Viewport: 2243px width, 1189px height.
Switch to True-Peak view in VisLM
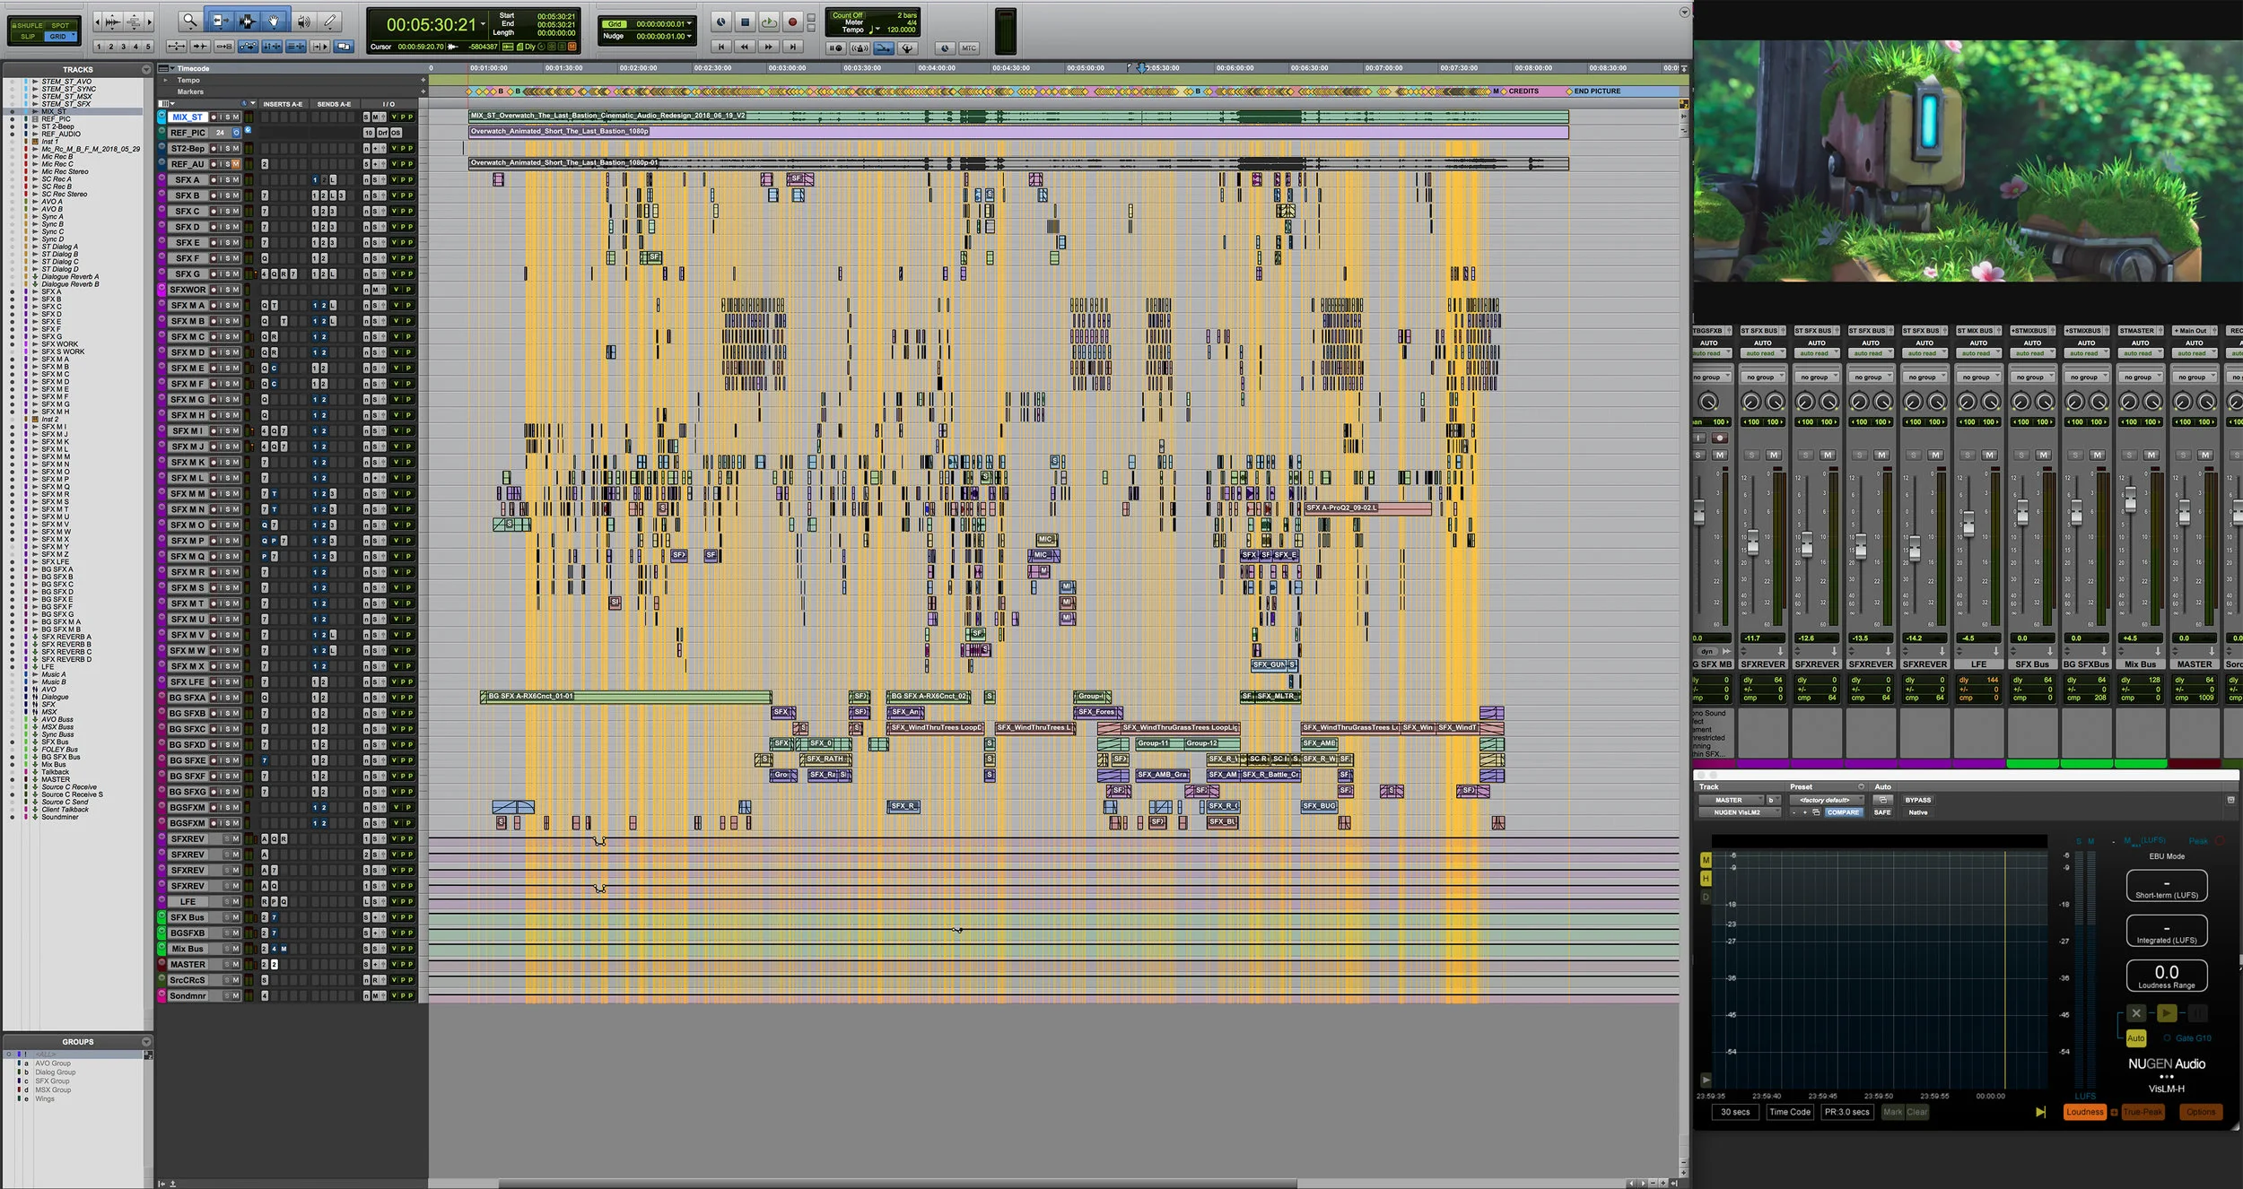[2143, 1112]
